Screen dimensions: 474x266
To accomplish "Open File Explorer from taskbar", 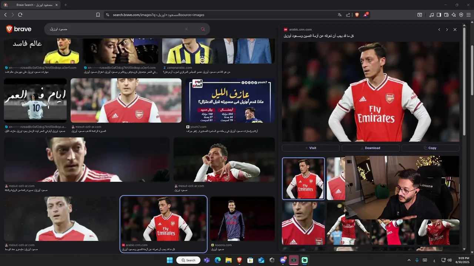I will click(x=228, y=260).
